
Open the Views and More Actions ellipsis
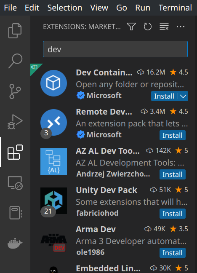pos(181,27)
